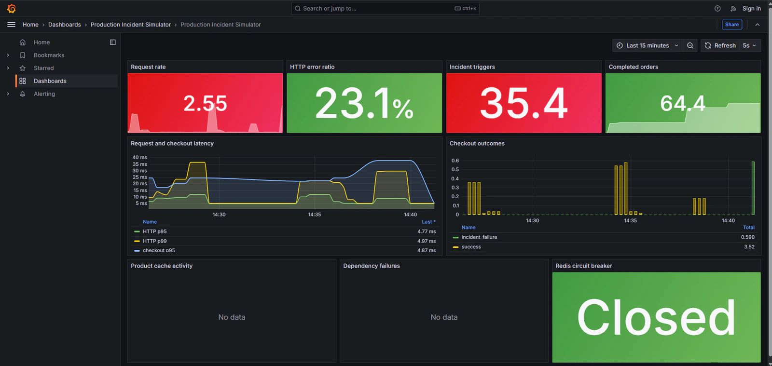772x366 pixels.
Task: Toggle success series in legend
Action: click(x=471, y=247)
